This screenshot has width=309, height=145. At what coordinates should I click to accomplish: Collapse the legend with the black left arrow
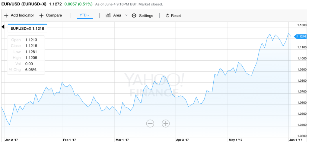[x=3, y=27]
